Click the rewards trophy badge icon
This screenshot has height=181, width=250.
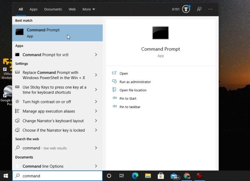tap(186, 9)
